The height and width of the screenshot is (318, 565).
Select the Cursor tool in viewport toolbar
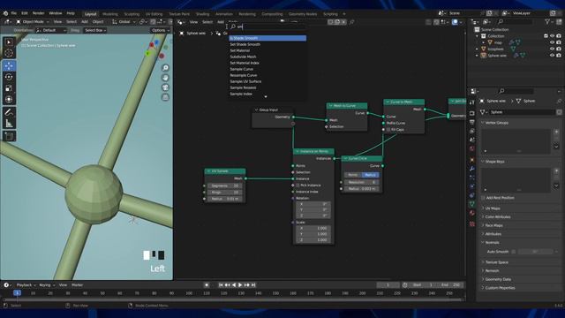click(x=9, y=53)
